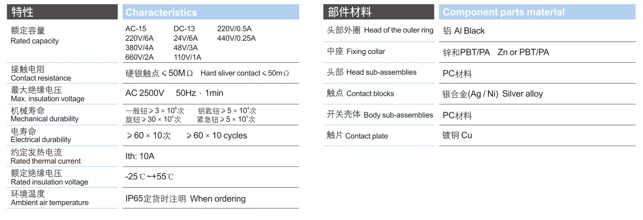Image resolution: width=643 pixels, height=220 pixels.
Task: Select AC-15 column heading
Action: pos(136,29)
